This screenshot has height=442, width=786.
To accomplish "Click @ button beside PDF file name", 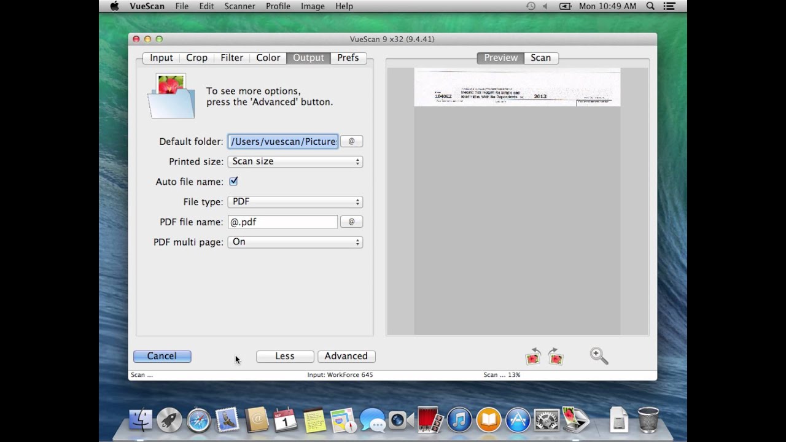I will pos(351,222).
